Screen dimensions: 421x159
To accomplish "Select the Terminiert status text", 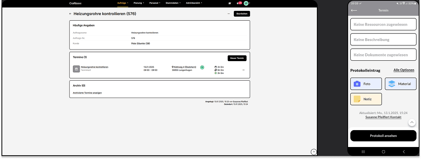I will (x=86, y=70).
